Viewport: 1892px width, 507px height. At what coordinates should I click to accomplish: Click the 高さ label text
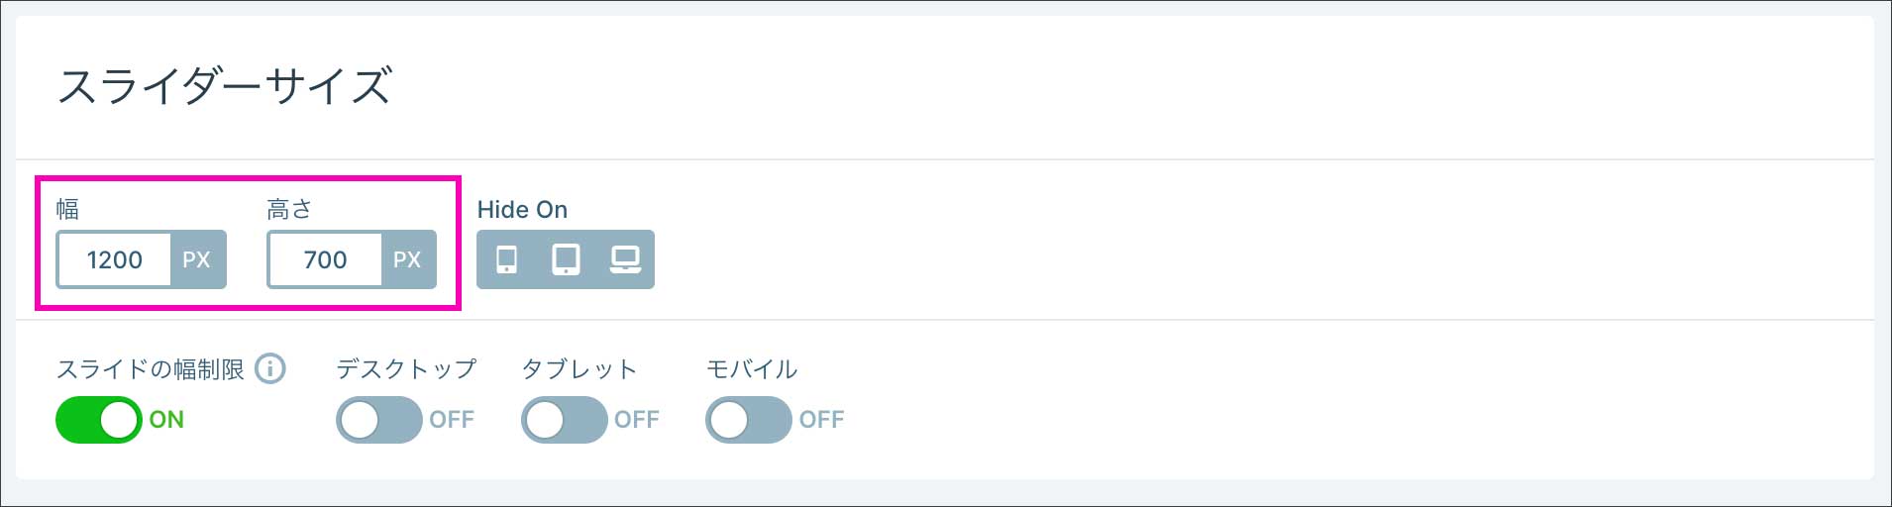click(x=289, y=209)
